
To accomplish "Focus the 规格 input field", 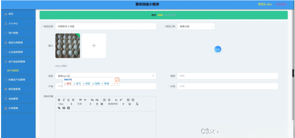I will (228, 76).
